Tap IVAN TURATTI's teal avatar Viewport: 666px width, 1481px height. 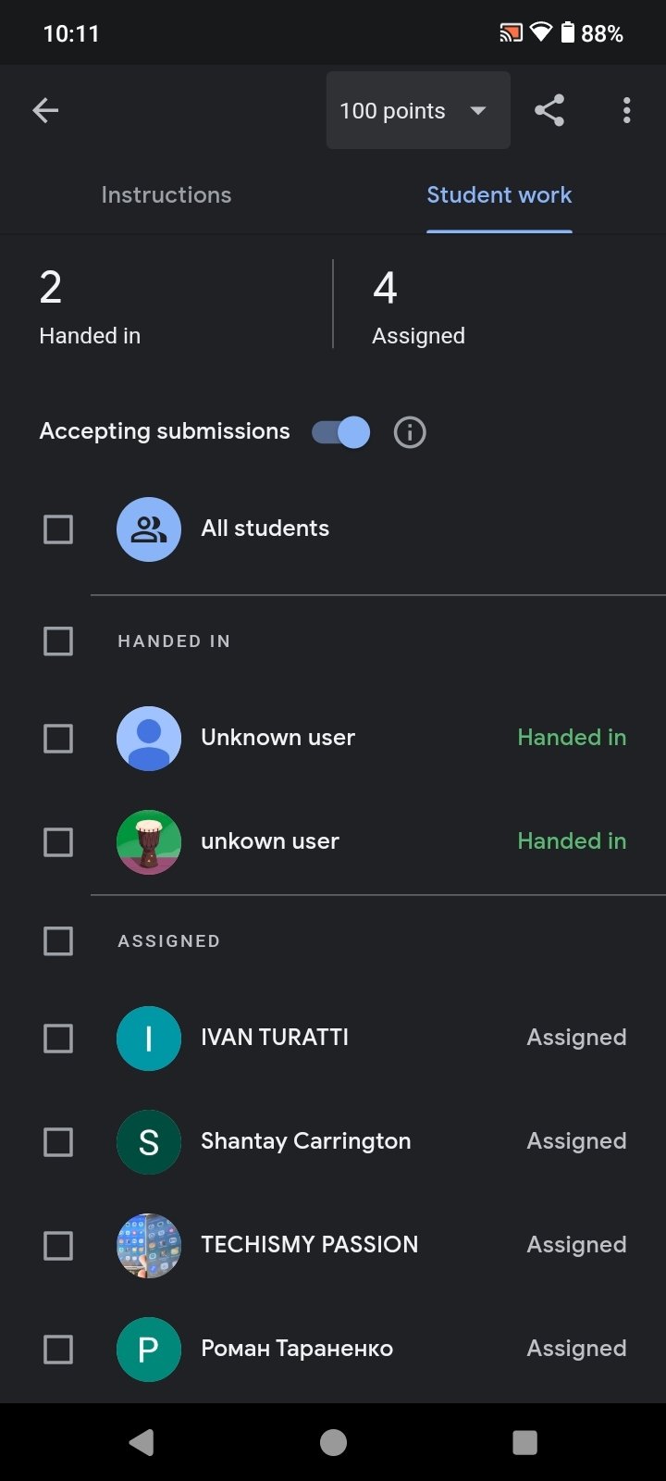[148, 1039]
